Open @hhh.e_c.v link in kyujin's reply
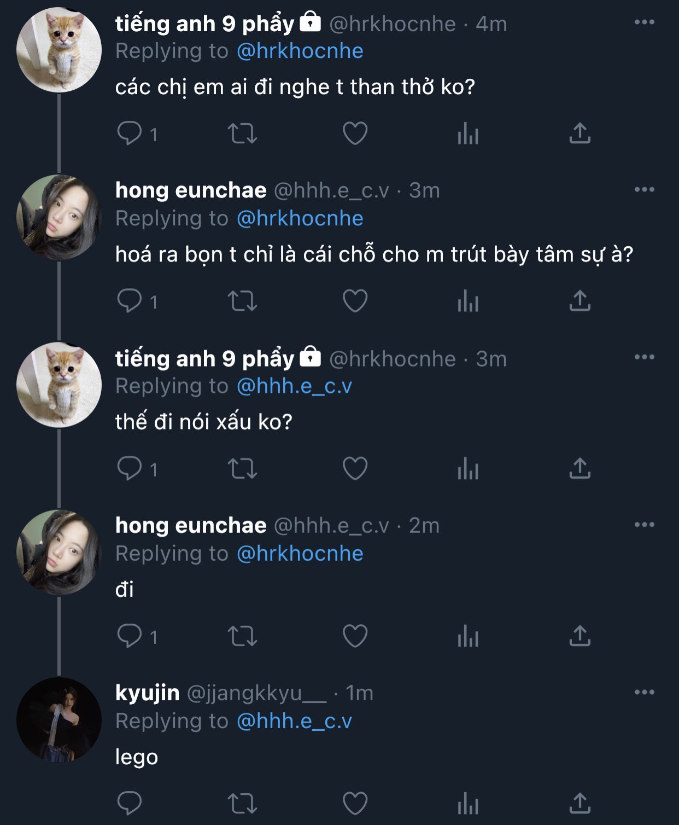The width and height of the screenshot is (679, 825). pyautogui.click(x=294, y=721)
